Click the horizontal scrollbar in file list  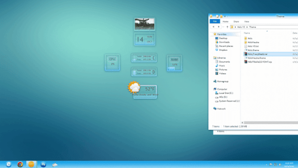(271, 123)
